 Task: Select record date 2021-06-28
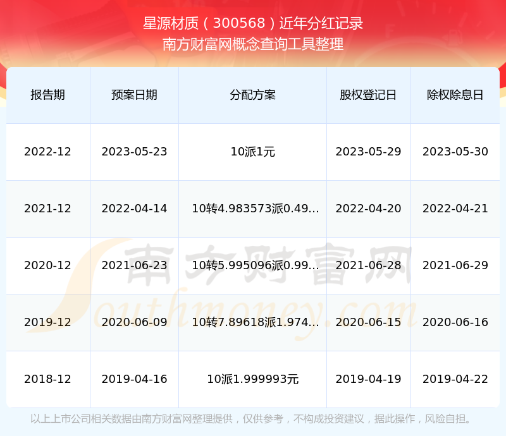click(x=368, y=265)
